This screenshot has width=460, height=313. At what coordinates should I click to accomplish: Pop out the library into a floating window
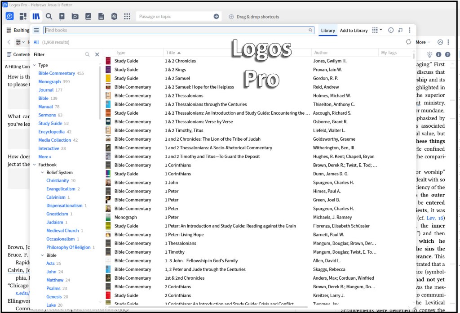click(400, 30)
